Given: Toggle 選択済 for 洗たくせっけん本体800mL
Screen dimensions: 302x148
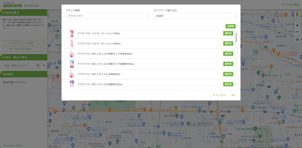Looking at the screenshot, I should 228,74.
